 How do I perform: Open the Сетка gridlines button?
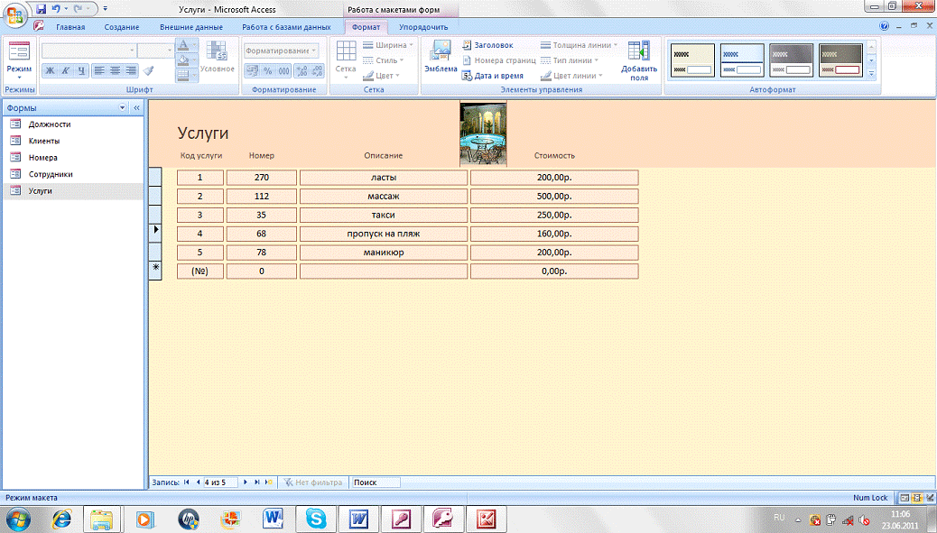[346, 60]
